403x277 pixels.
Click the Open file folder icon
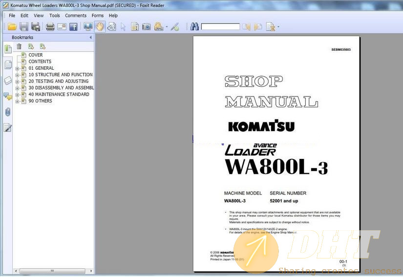point(12,27)
